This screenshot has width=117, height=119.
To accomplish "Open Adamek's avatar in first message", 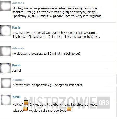I will (5, 6).
